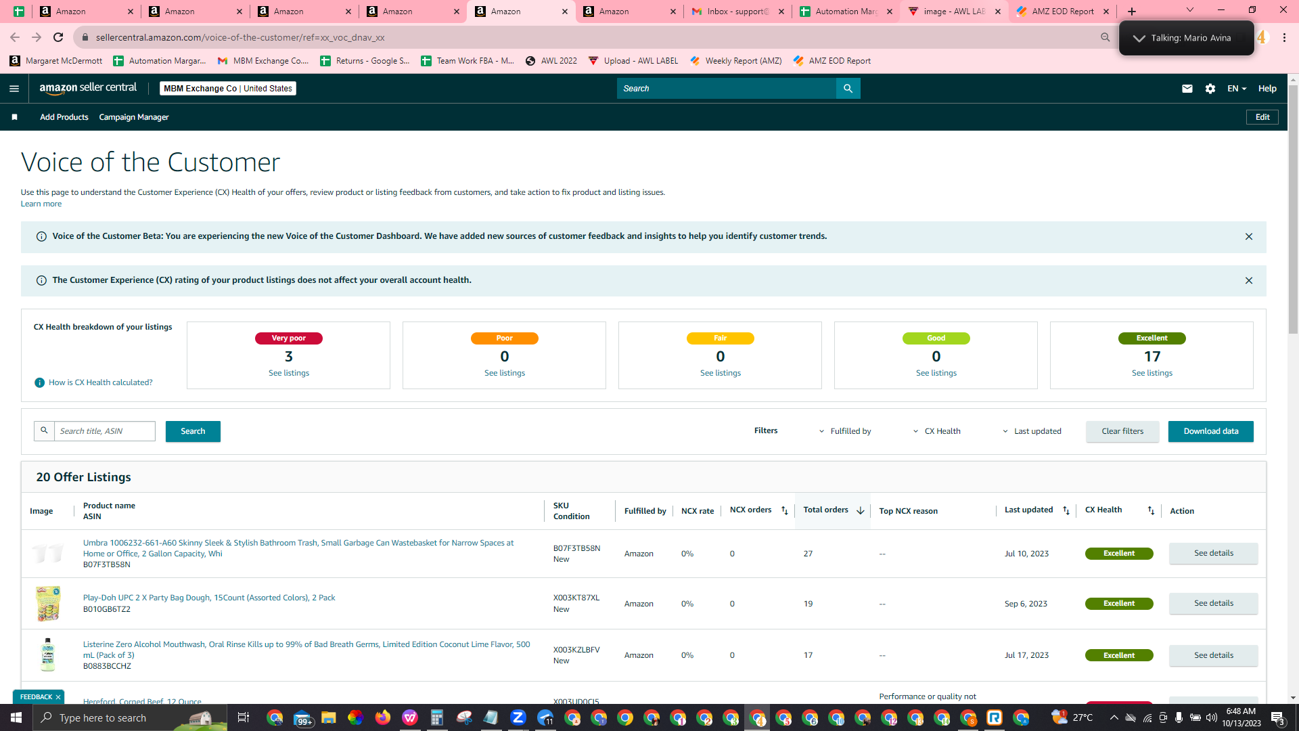1299x731 pixels.
Task: Click Search button next to title field
Action: (193, 431)
